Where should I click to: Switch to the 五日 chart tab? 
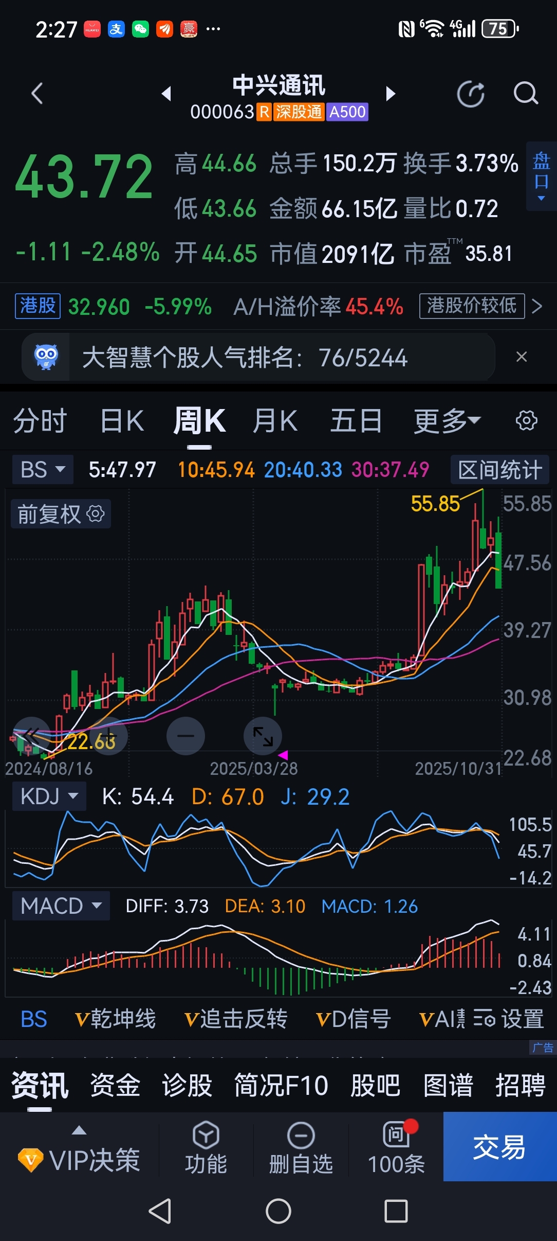point(356,421)
